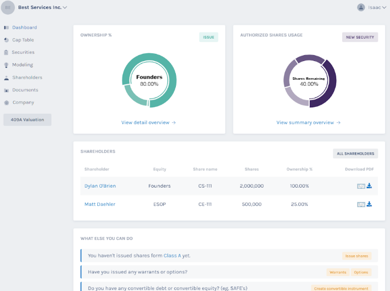Open certificate icon for Matt Daehler

coord(361,204)
